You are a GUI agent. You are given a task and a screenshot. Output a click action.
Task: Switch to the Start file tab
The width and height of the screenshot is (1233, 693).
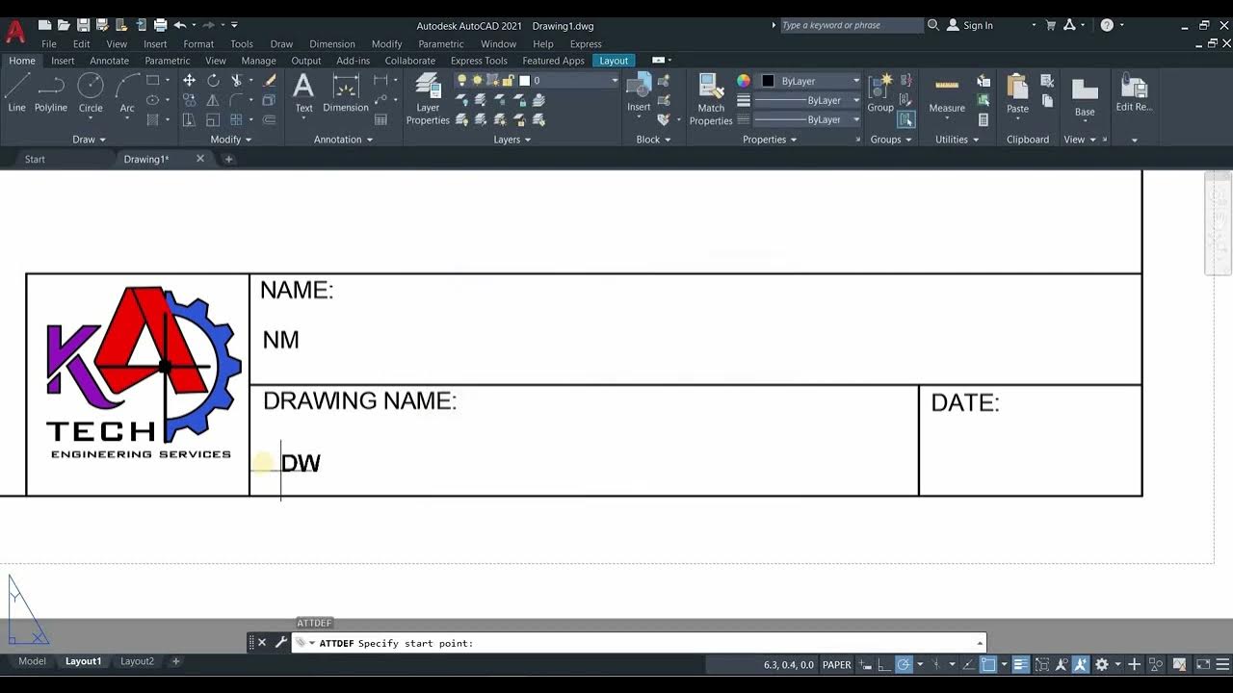35,159
